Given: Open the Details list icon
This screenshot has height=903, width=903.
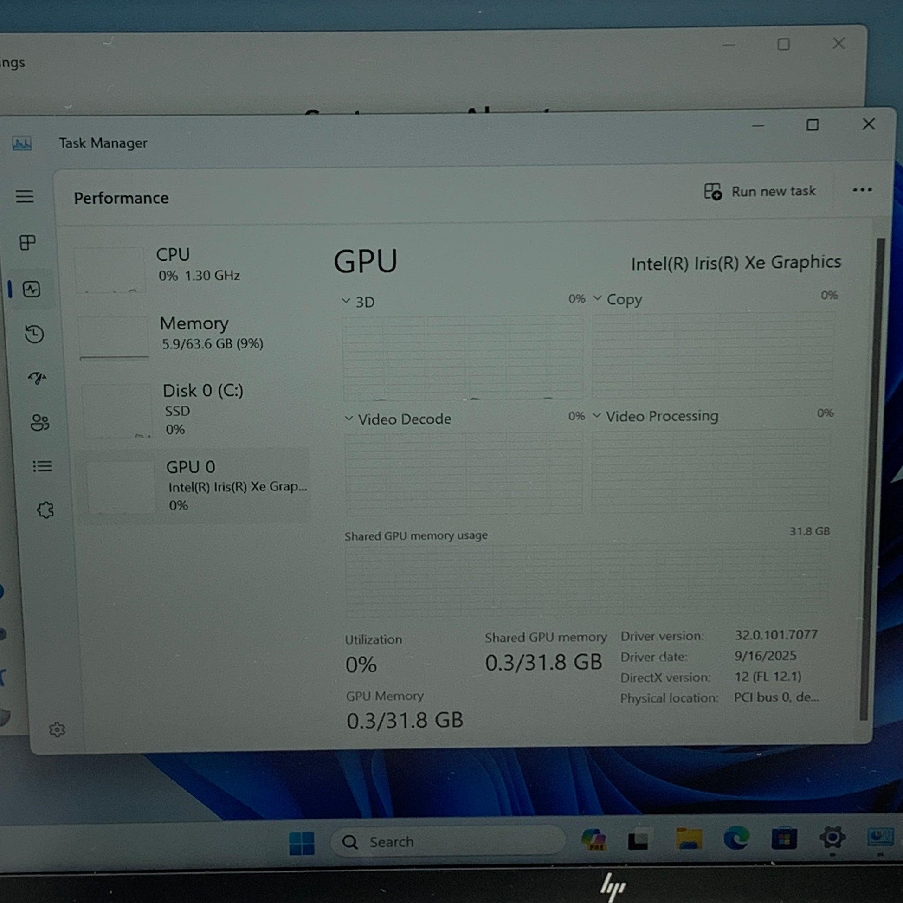Looking at the screenshot, I should 42,466.
